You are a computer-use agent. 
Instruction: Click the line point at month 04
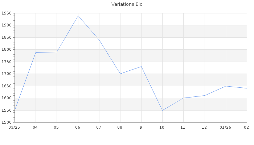(x=36, y=52)
